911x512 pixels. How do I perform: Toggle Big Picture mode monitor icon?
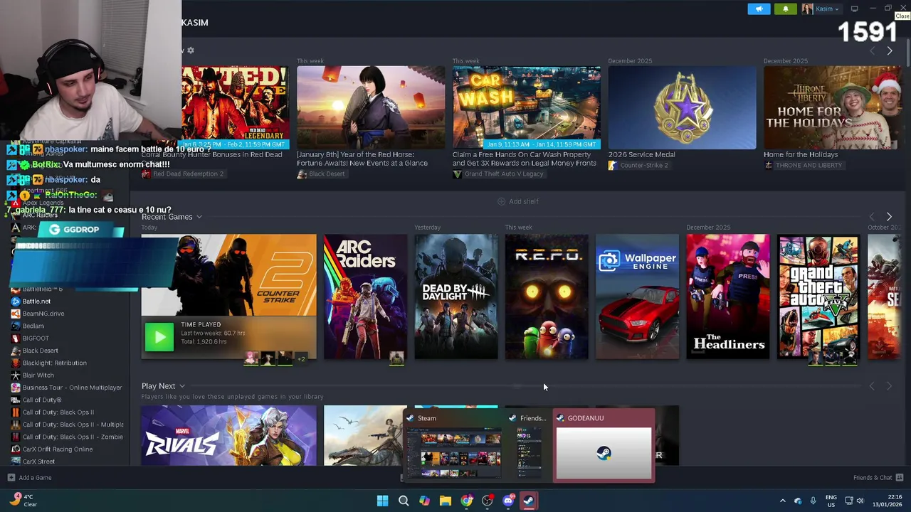point(854,9)
